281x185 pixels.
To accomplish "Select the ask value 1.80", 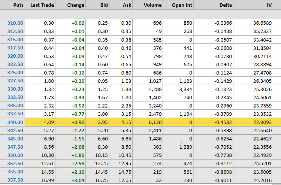I will click(126, 97).
